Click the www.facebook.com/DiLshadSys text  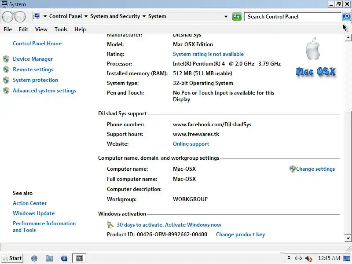212,125
